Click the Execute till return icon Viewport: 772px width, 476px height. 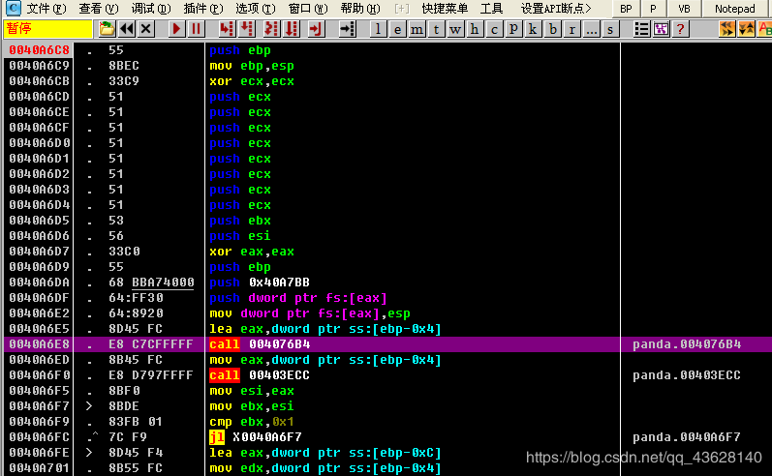[x=316, y=29]
